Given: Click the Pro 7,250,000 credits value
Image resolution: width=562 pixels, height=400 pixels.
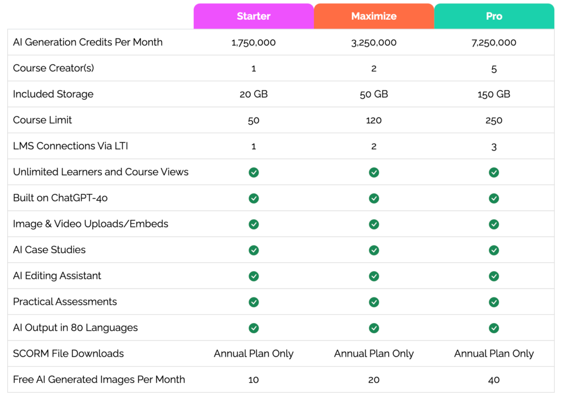Looking at the screenshot, I should 494,42.
